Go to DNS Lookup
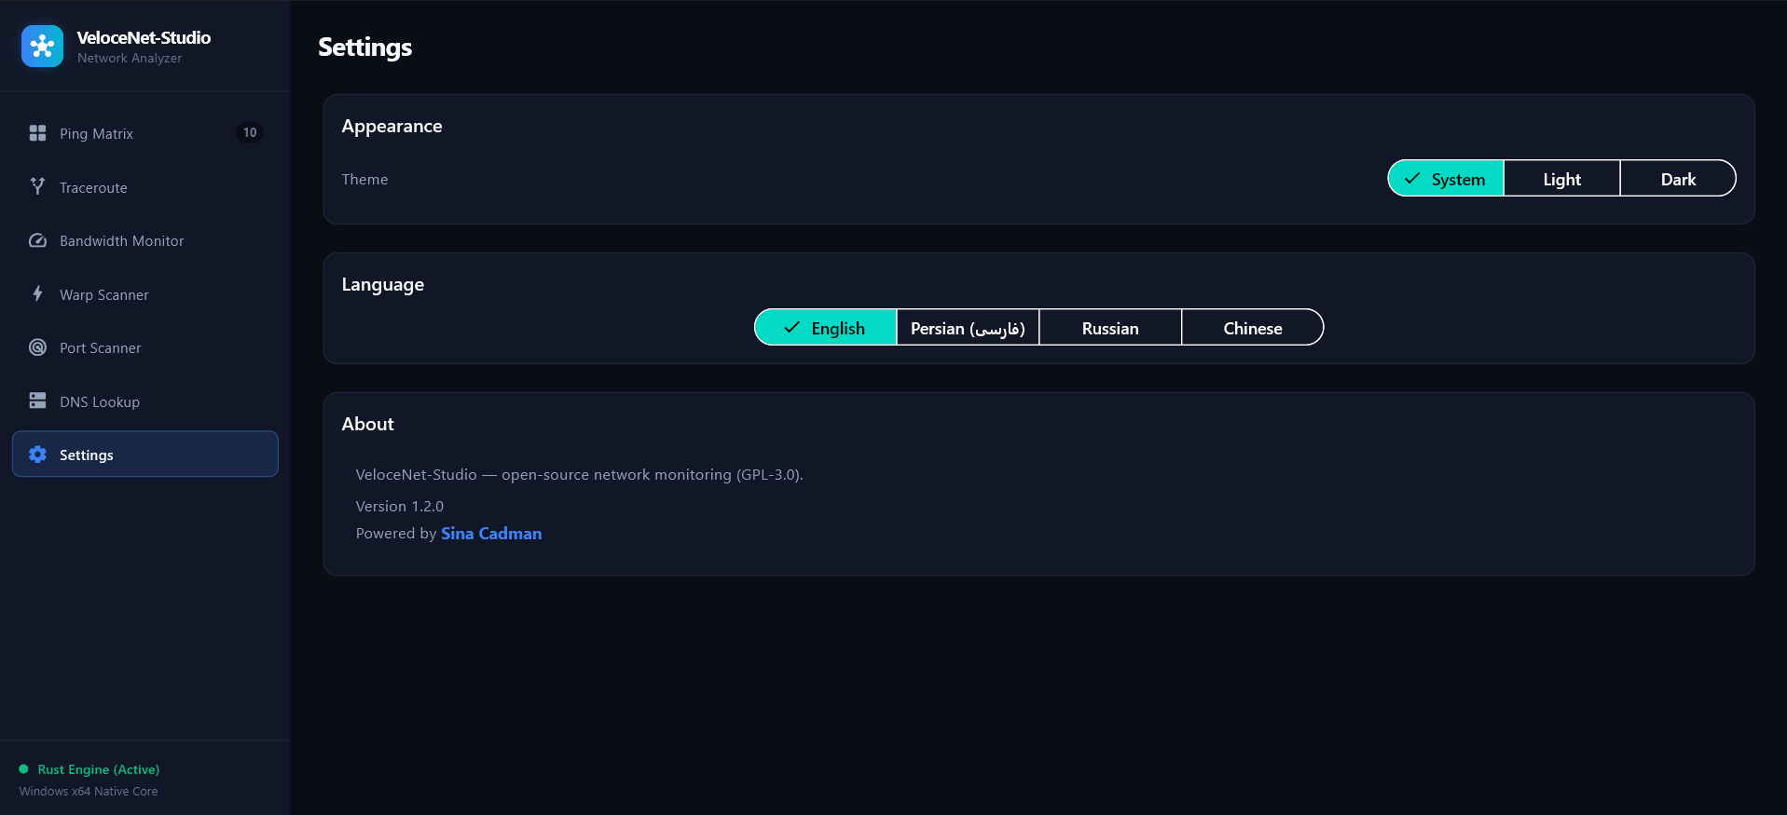 click(x=145, y=401)
